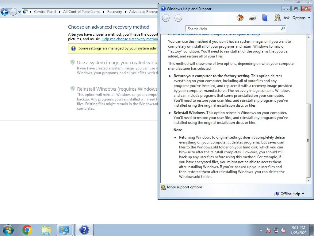Click Advanced Recovery breadcrumb segment
314x236 pixels.
[x=143, y=12]
